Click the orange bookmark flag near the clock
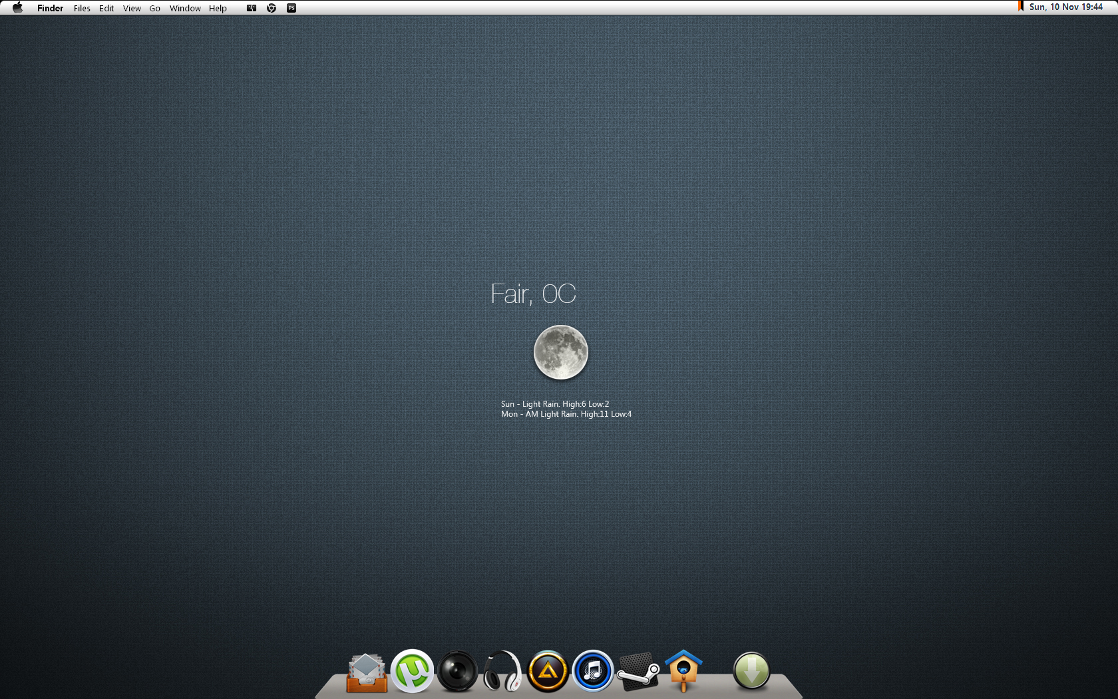The height and width of the screenshot is (699, 1118). click(1020, 7)
